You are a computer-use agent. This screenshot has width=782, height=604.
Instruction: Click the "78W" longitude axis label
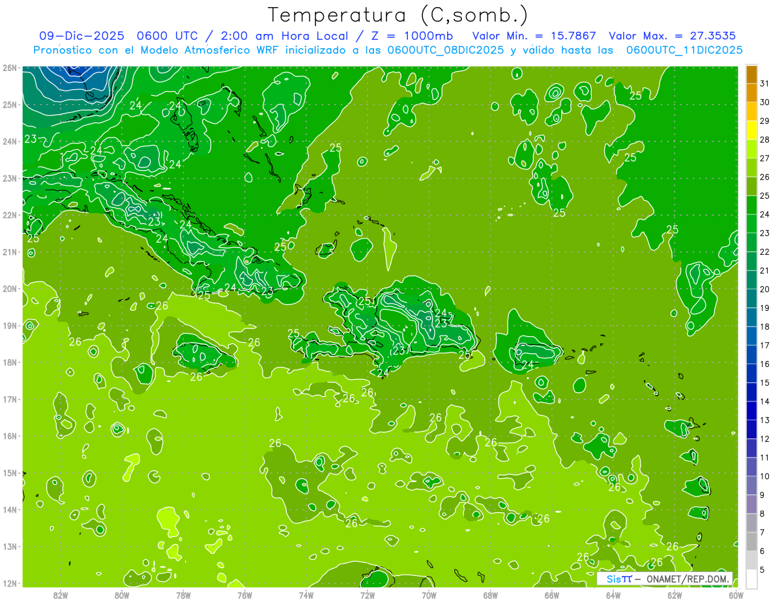tap(183, 595)
